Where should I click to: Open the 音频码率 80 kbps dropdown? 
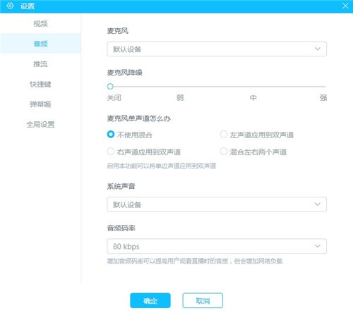[217, 246]
